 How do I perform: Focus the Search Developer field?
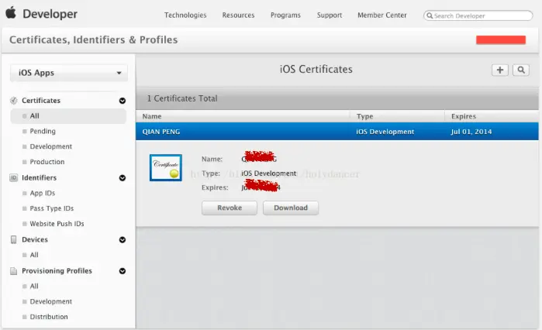478,15
